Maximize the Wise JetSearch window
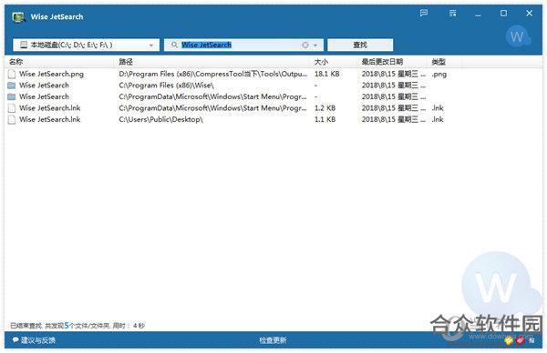This screenshot has height=353, width=547. click(503, 14)
